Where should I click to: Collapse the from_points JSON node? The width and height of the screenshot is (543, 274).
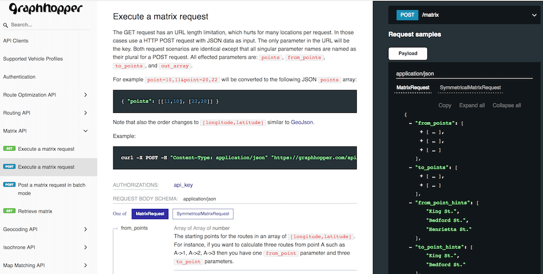coord(411,123)
